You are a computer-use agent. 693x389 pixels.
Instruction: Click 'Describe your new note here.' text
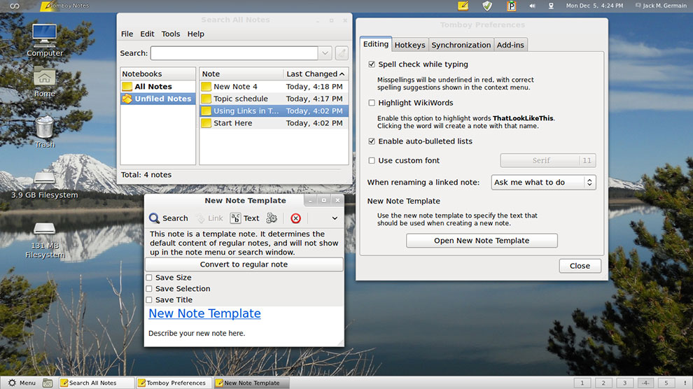click(x=197, y=333)
